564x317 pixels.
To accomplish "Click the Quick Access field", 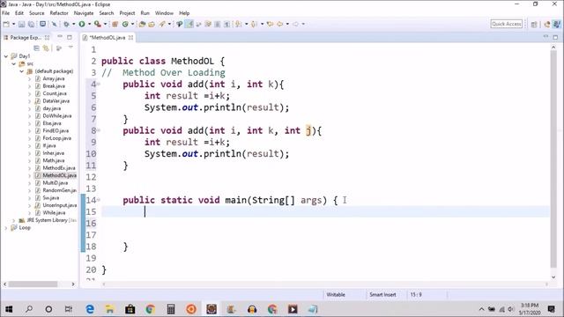I will [507, 24].
